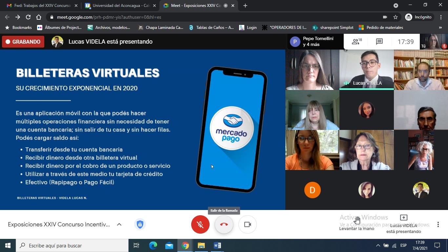Open the Bookmarks folder
448x252 pixels.
coord(18,28)
